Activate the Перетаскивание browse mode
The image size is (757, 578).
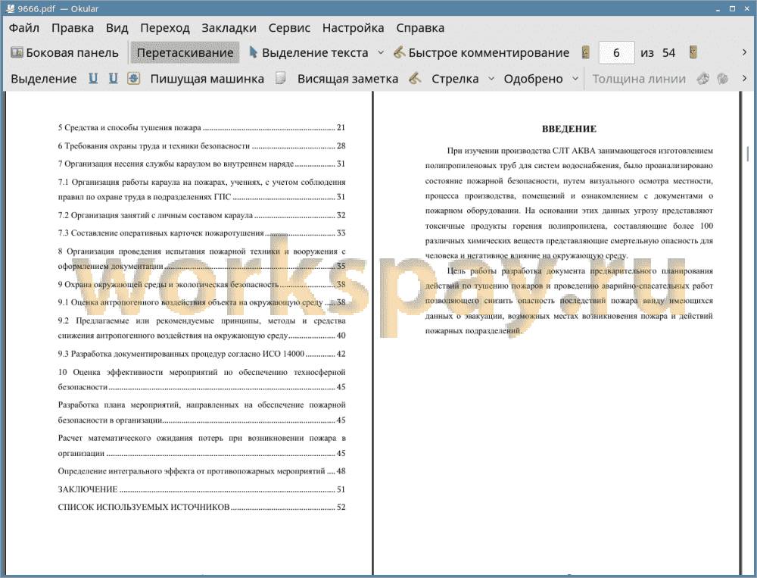pos(185,53)
